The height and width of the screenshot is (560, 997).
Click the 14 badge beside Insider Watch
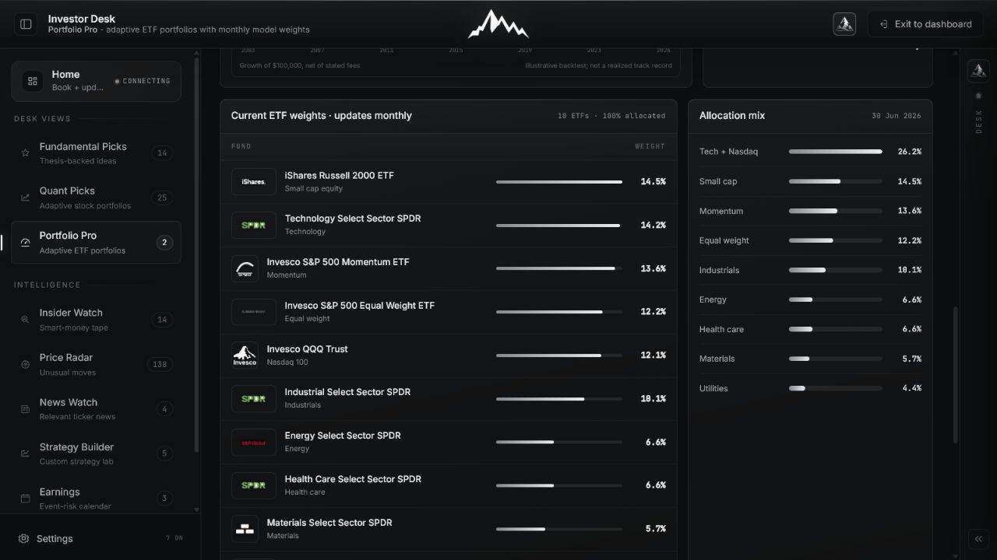162,320
